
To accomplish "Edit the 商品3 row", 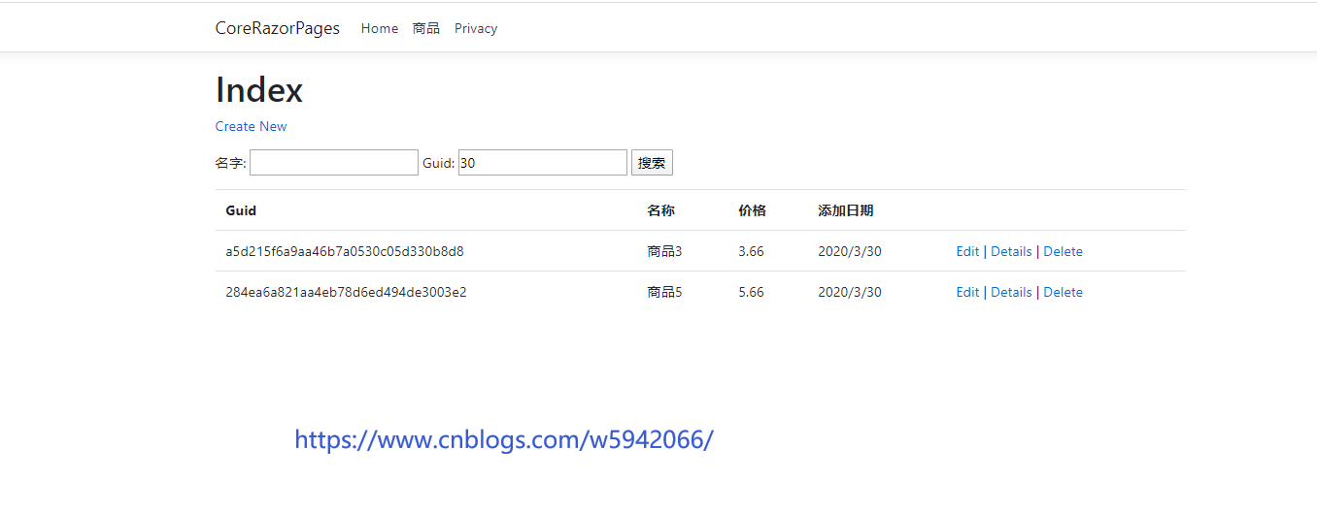I will [x=967, y=251].
